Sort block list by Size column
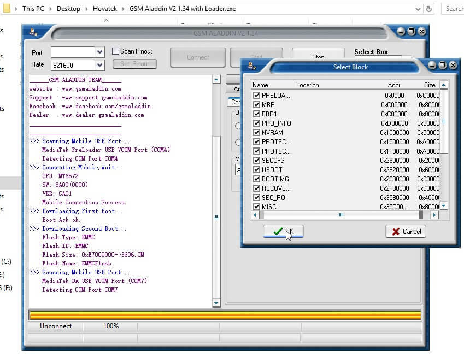This screenshot has height=354, width=464. coord(430,85)
